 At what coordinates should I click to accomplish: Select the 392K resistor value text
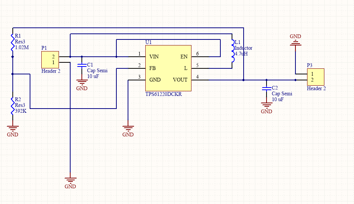21,111
